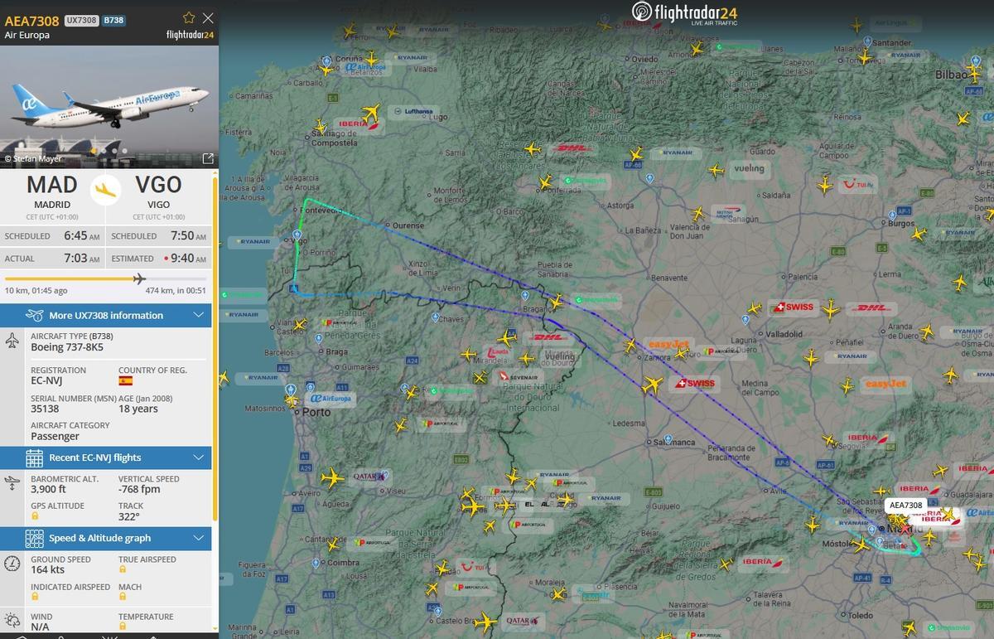Click the Ryanair plane near Santiago de Compostela
The width and height of the screenshot is (994, 639).
tap(320, 124)
